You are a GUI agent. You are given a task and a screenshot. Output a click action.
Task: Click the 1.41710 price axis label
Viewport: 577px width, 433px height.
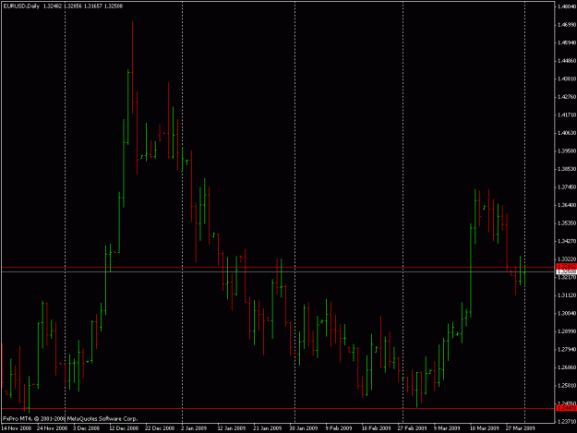click(x=567, y=114)
